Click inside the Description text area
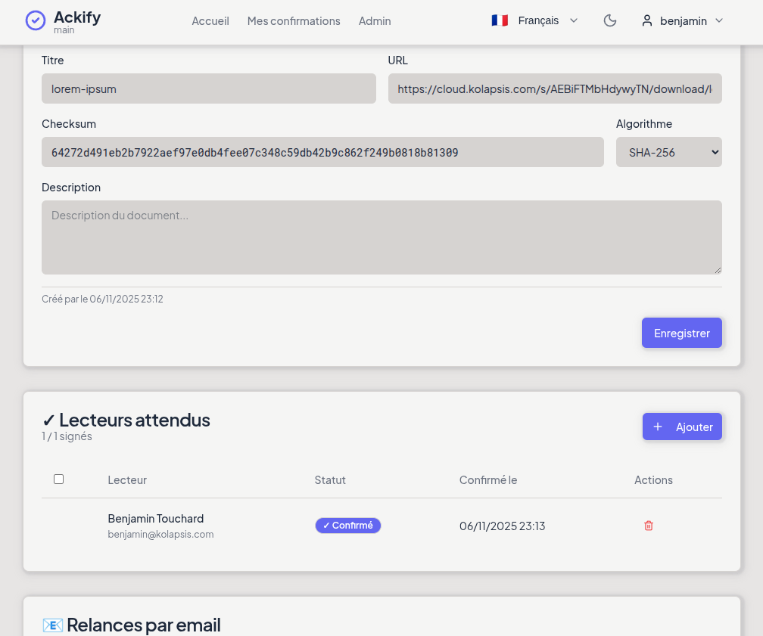Image resolution: width=763 pixels, height=636 pixels. click(x=381, y=237)
